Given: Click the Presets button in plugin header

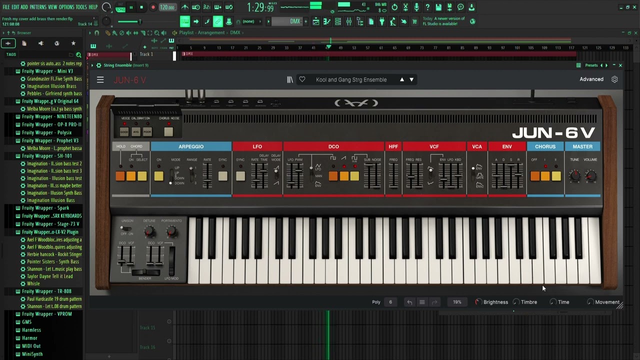Looking at the screenshot, I should [x=591, y=65].
